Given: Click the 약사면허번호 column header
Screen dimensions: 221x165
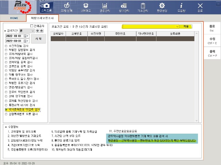Looking at the screenshot, I should click(x=146, y=34).
